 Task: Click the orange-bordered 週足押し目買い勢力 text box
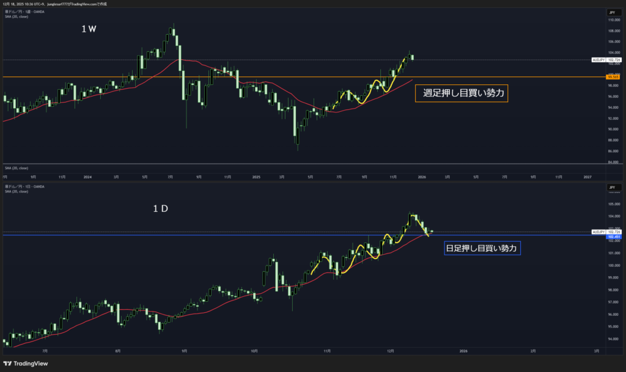click(x=462, y=93)
